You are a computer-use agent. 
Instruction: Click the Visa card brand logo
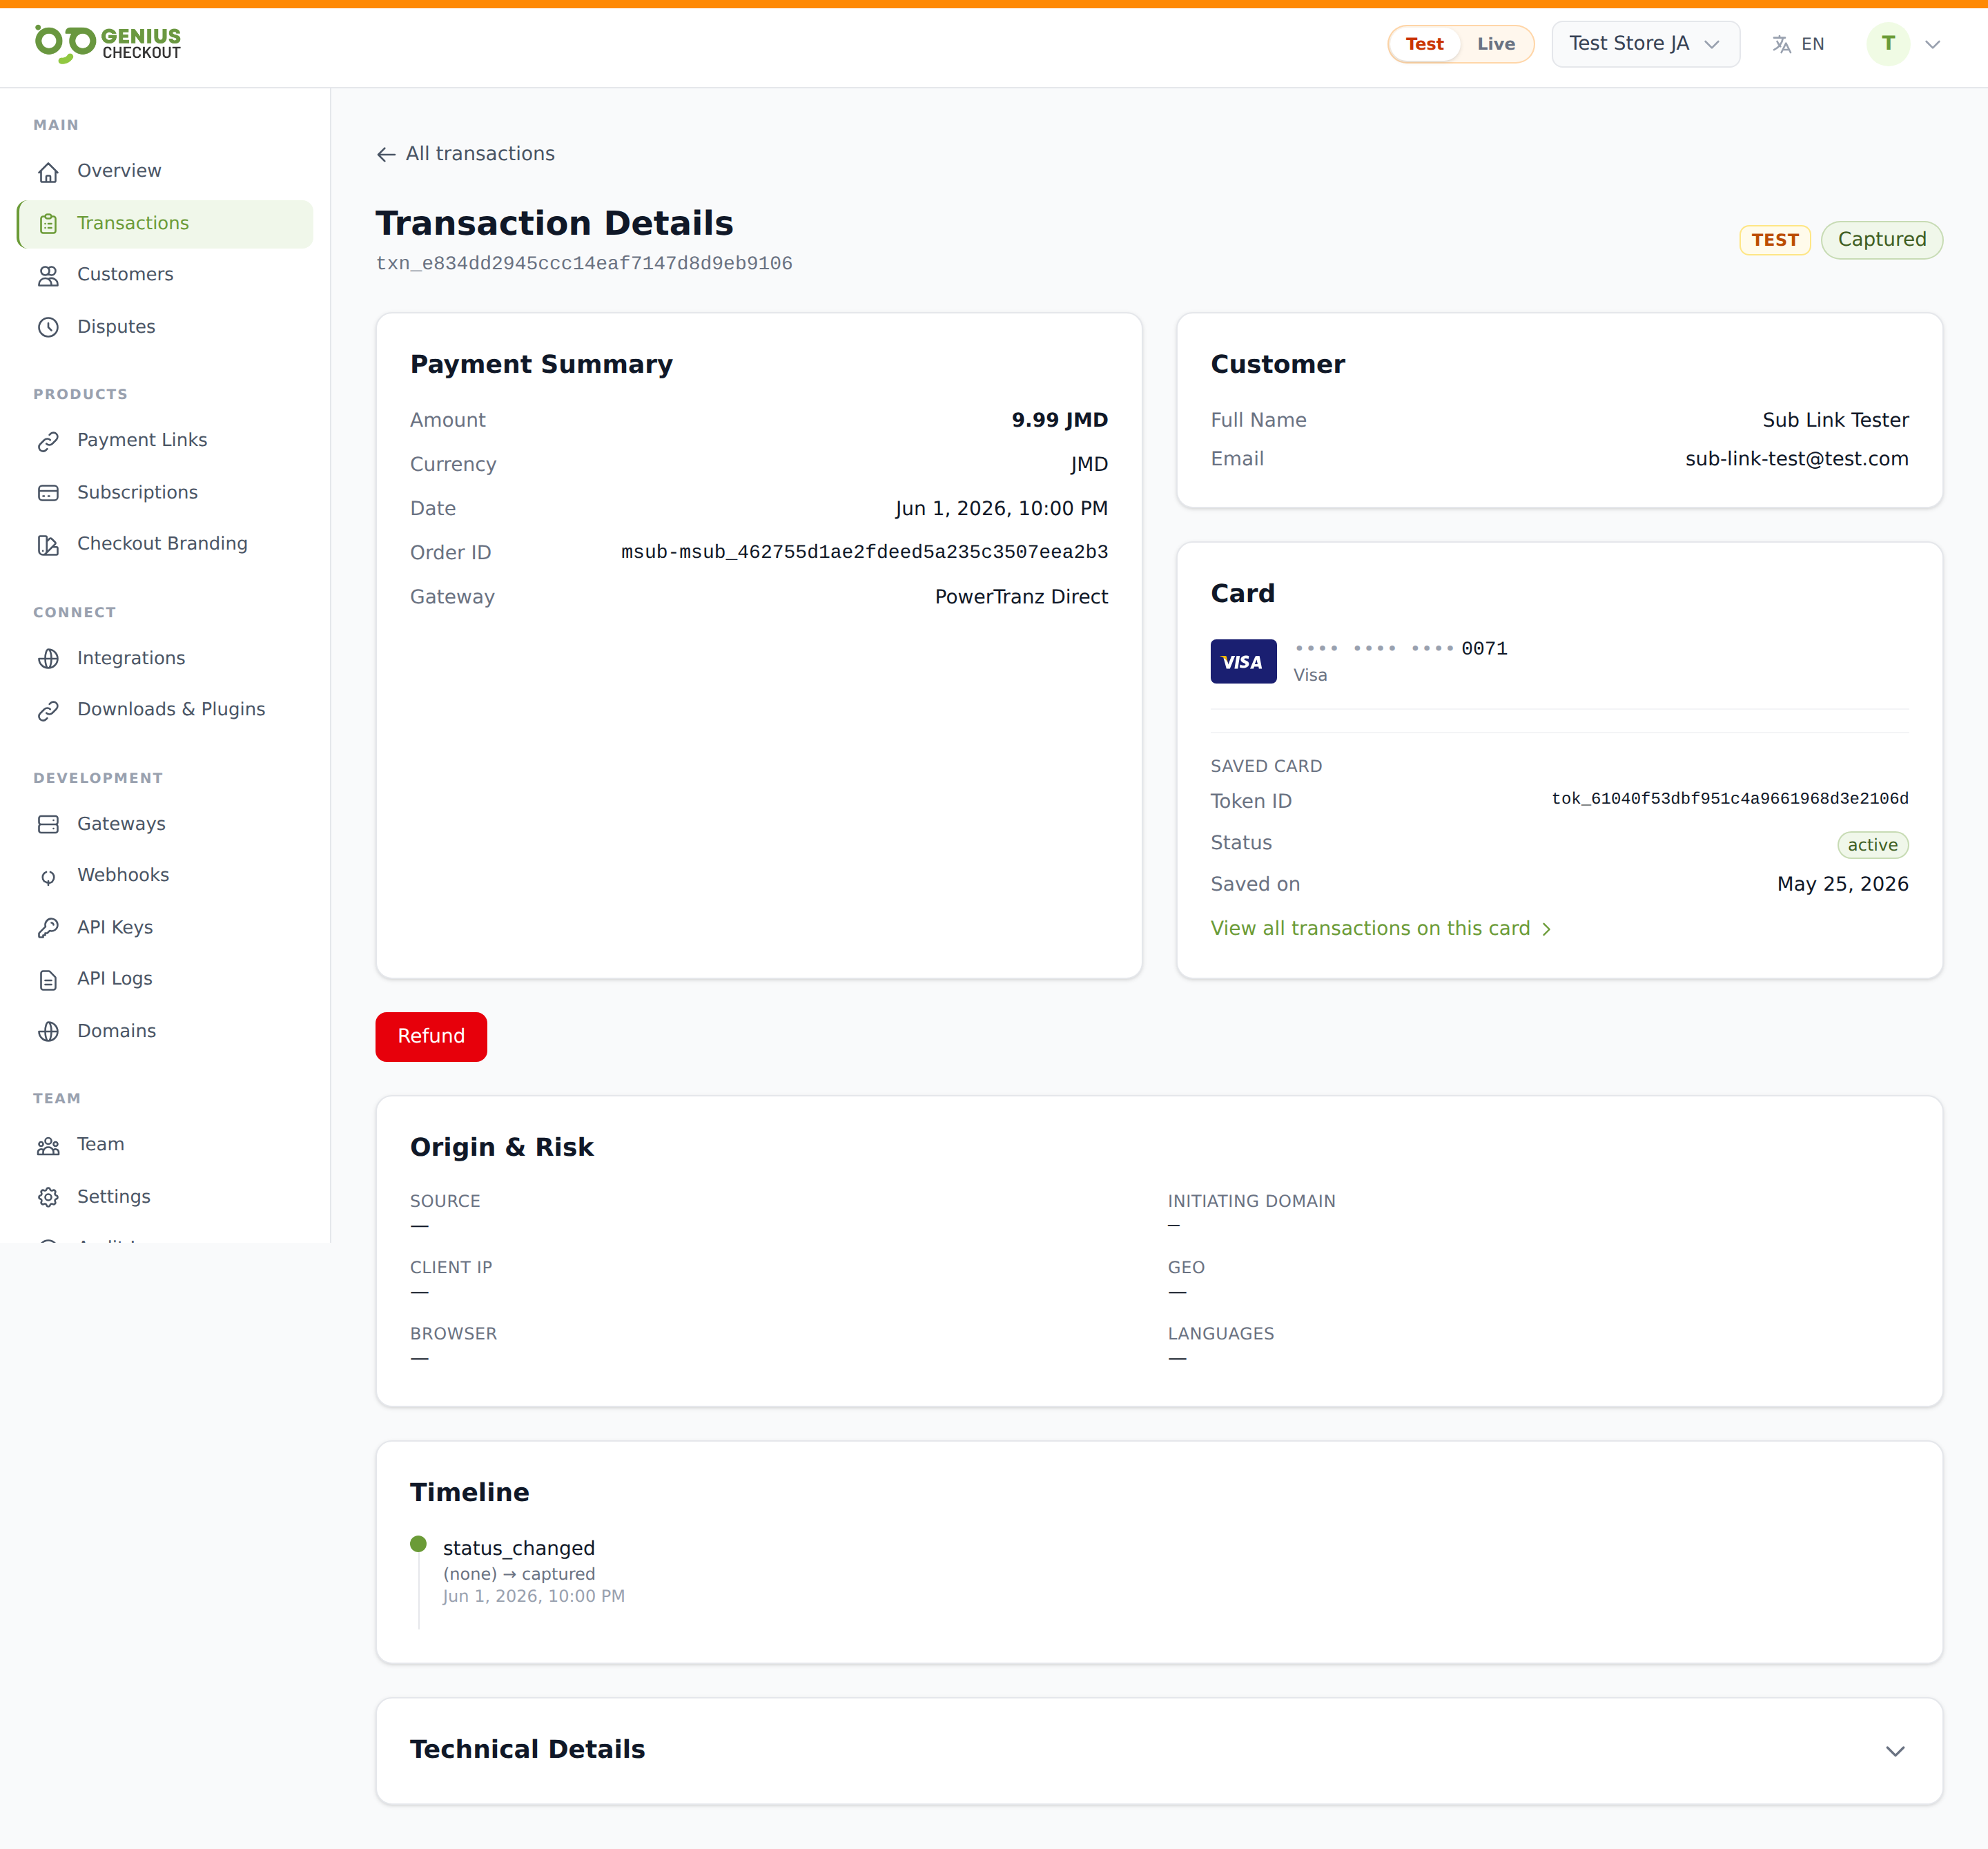pos(1243,661)
